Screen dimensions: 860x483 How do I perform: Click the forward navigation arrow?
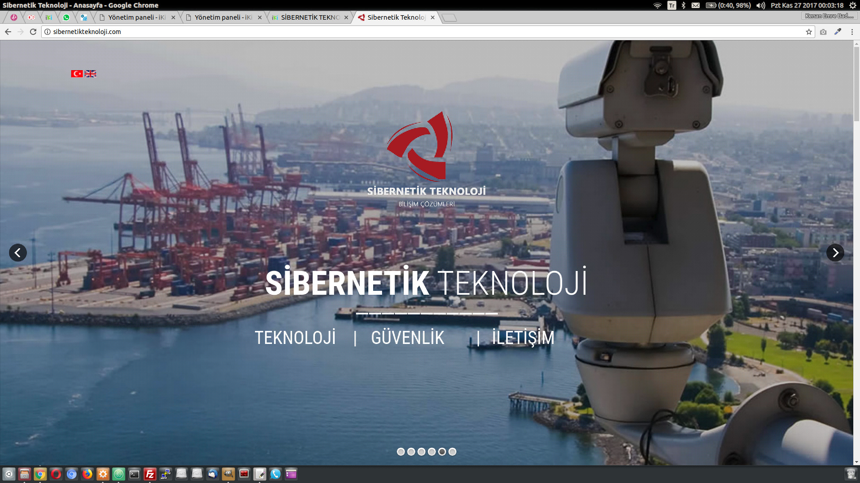point(21,32)
